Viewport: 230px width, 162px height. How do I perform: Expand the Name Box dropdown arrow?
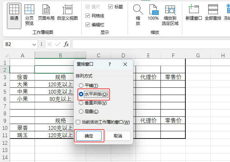(x=34, y=44)
